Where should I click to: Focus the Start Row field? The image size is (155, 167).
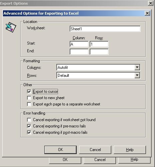pos(99,44)
